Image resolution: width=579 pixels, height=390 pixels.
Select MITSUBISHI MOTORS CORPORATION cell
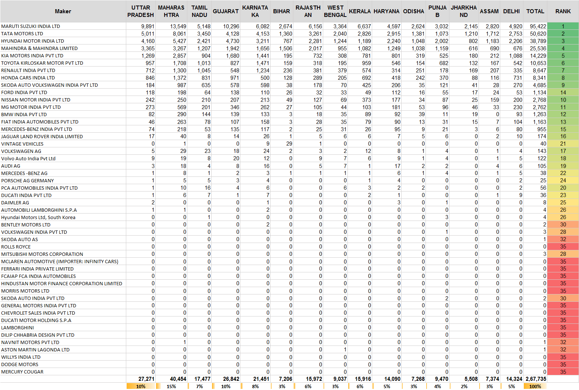(x=63, y=254)
